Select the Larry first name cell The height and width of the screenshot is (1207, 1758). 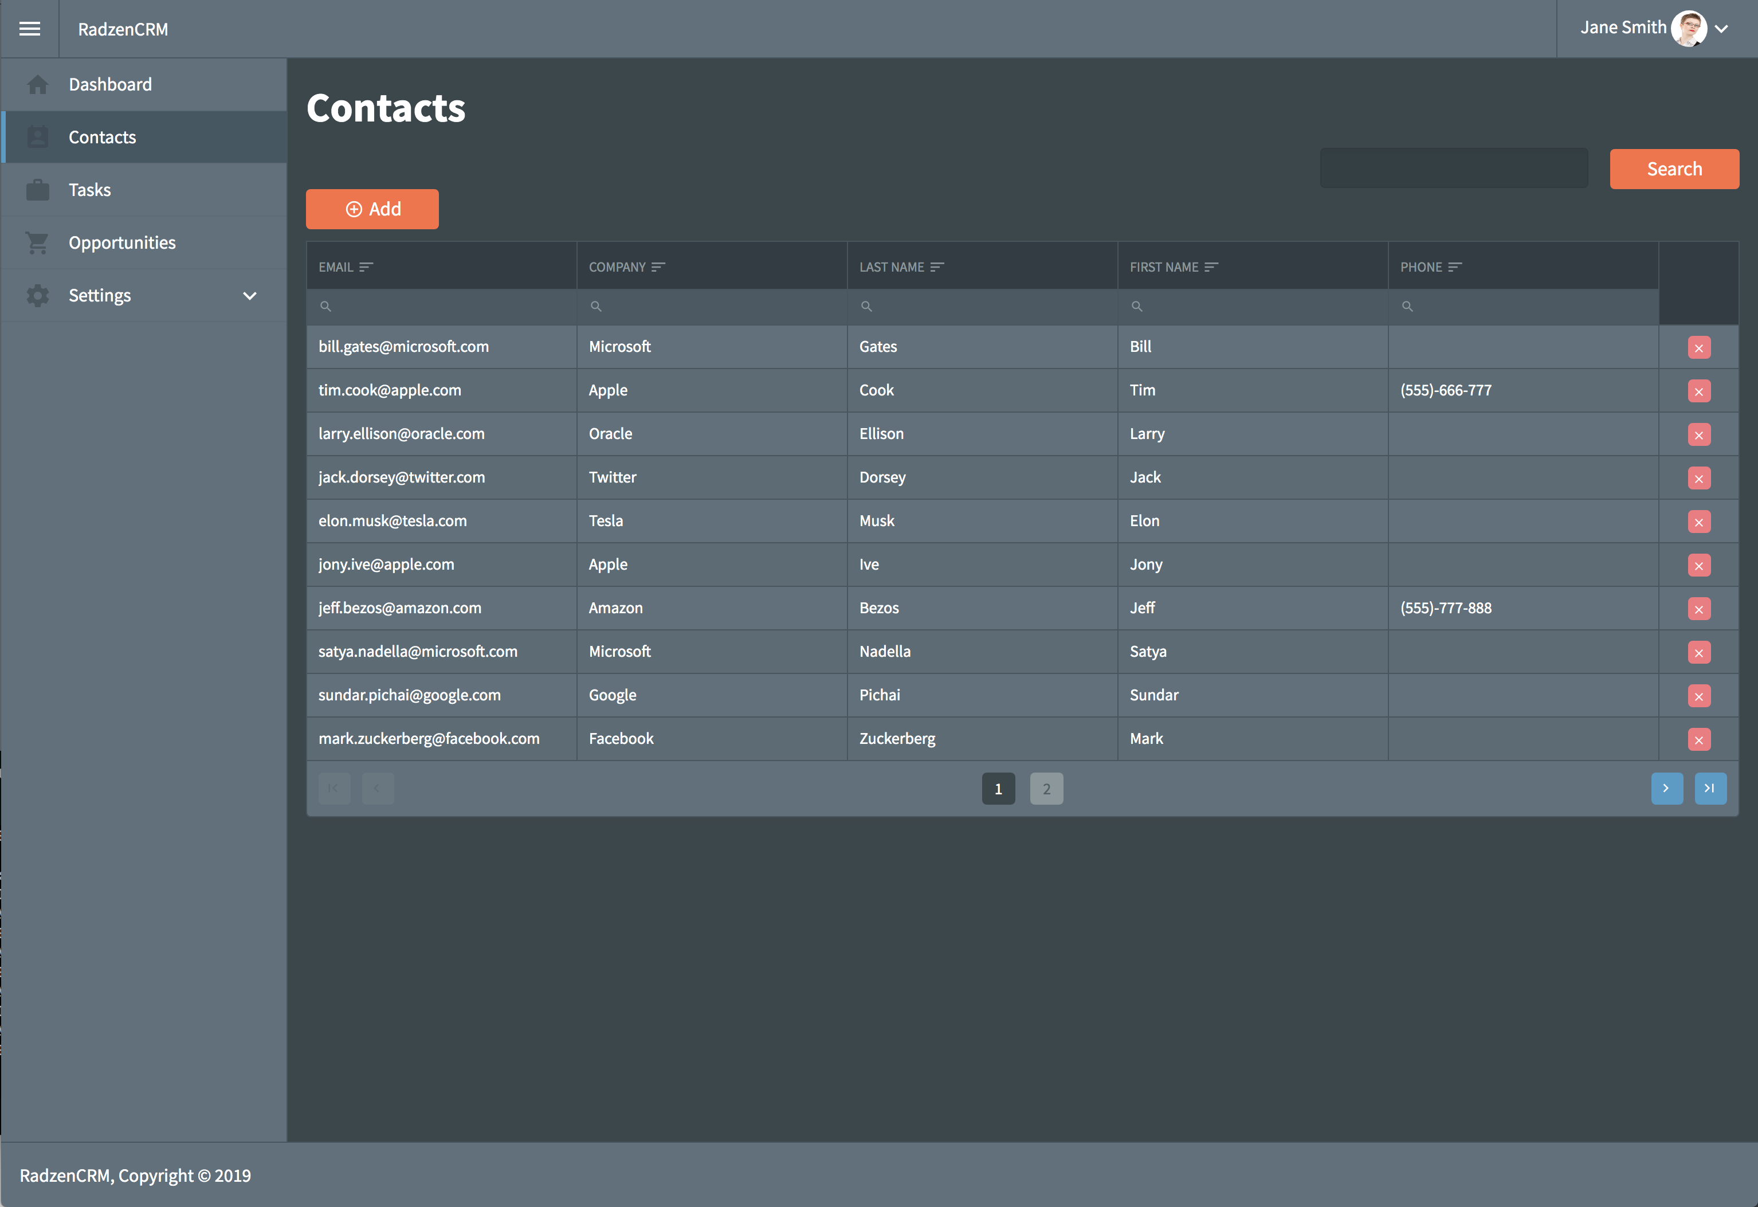coord(1253,434)
